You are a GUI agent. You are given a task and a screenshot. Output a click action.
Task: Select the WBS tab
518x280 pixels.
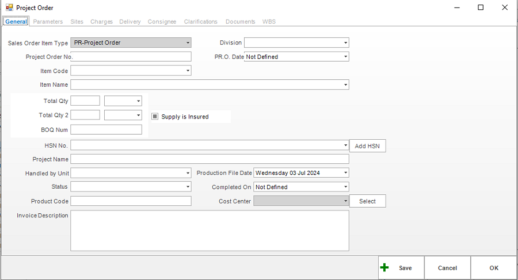pyautogui.click(x=269, y=22)
